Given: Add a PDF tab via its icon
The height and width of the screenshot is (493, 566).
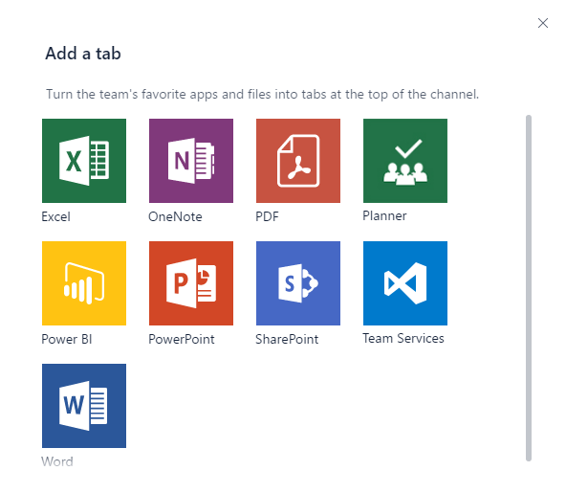Looking at the screenshot, I should (x=298, y=161).
